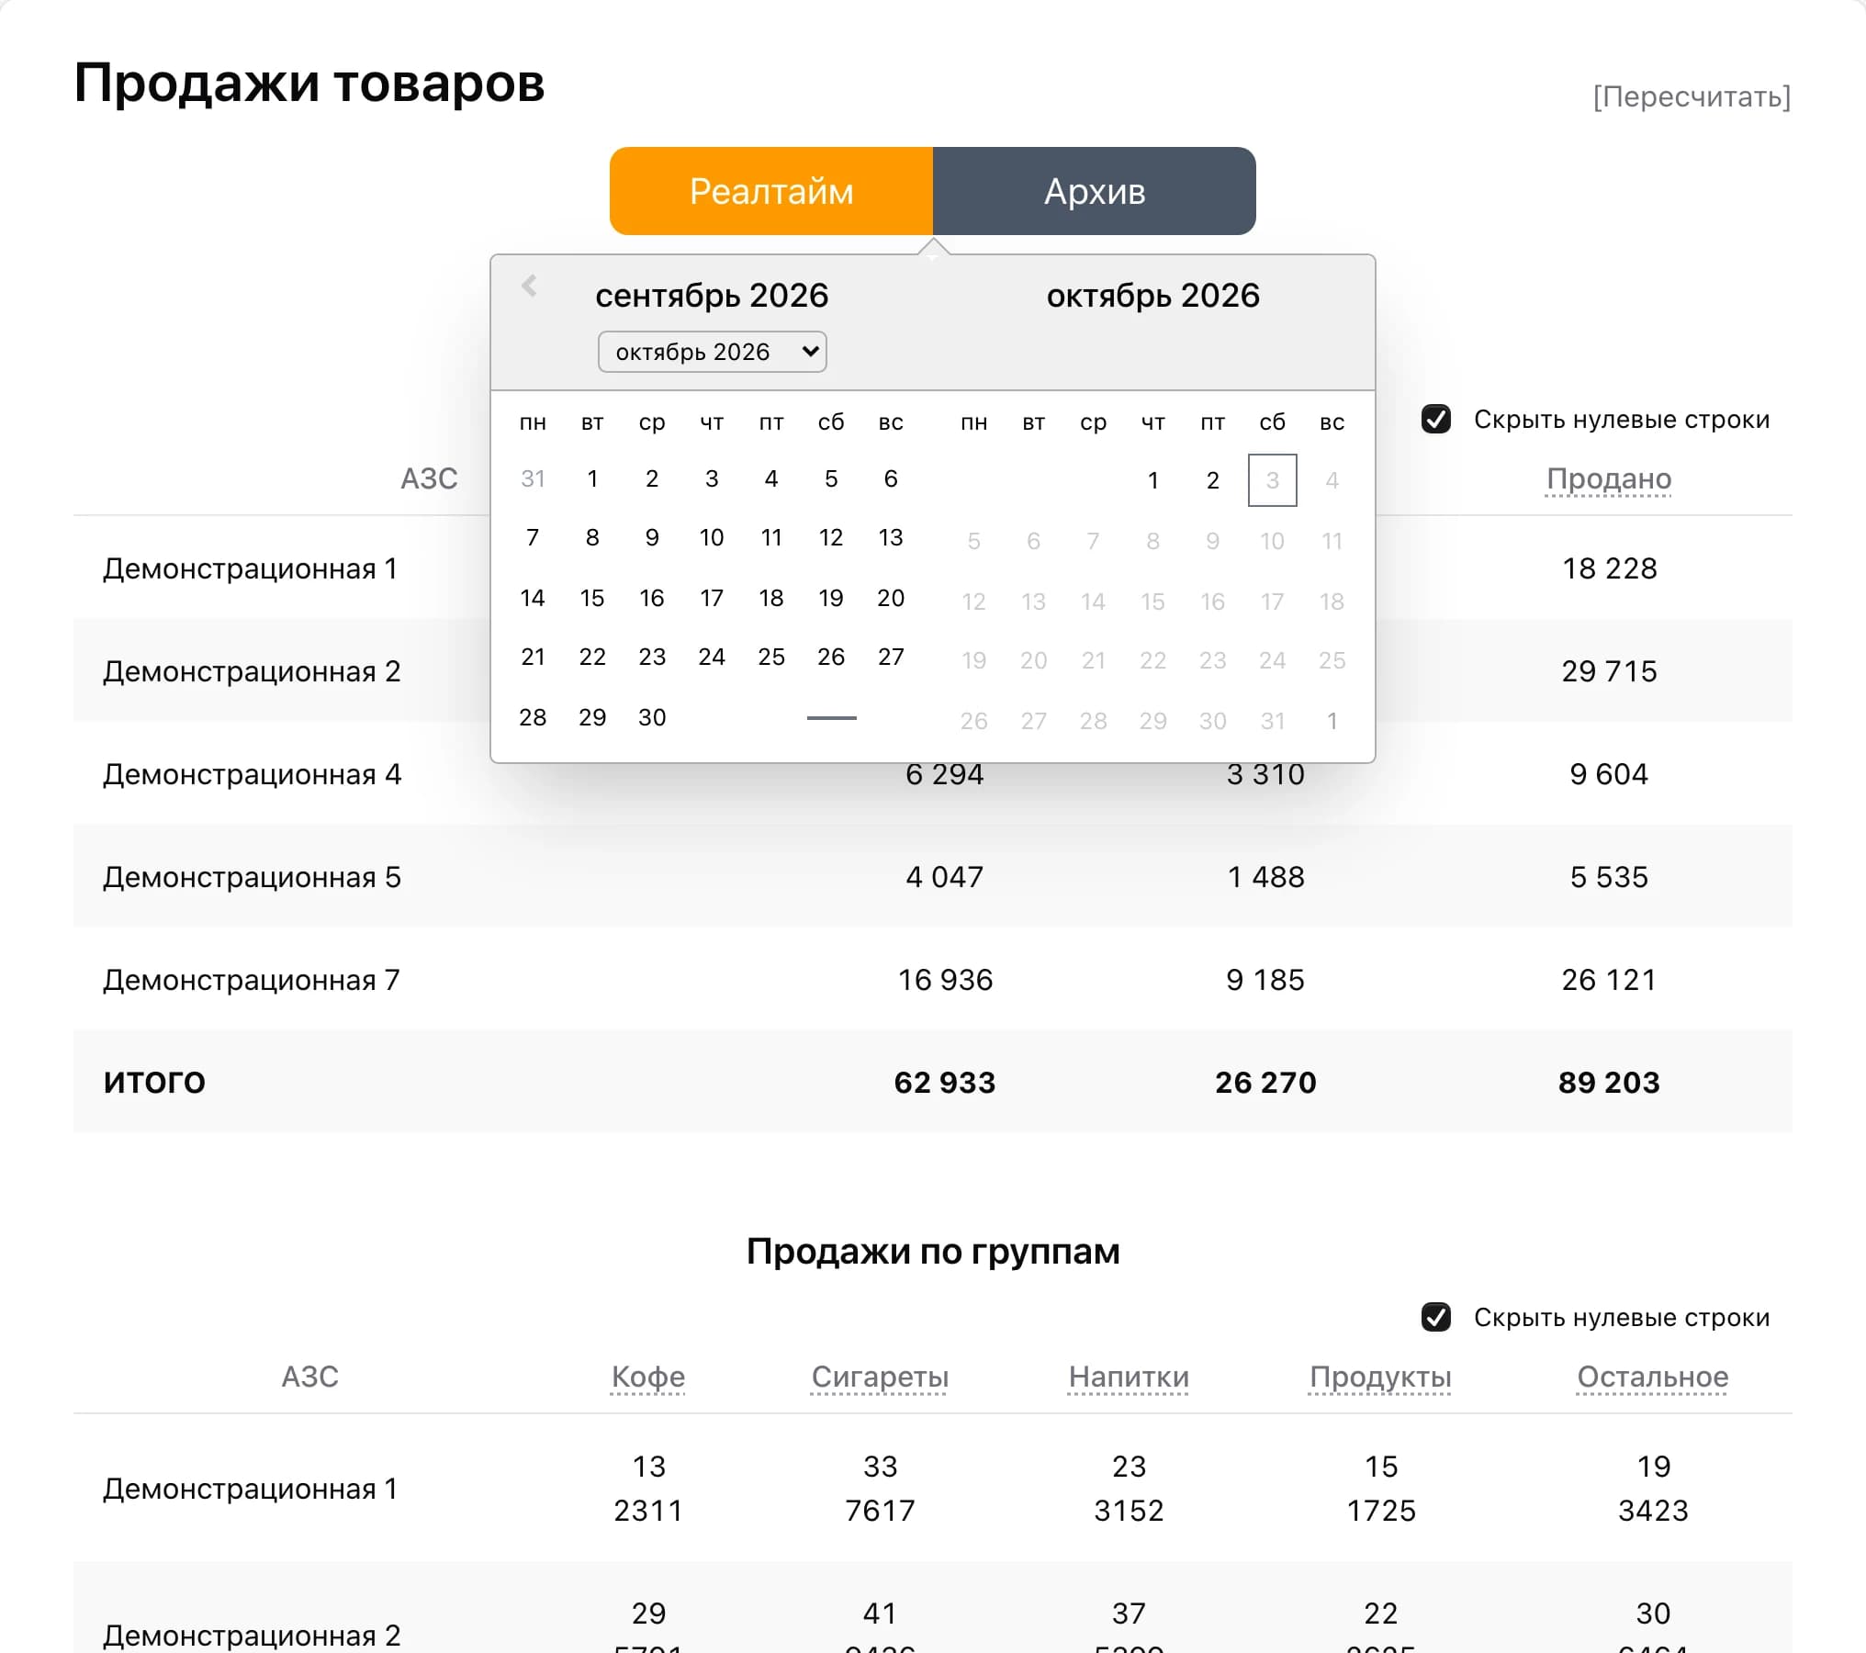The image size is (1866, 1653).
Task: Click the 'Продажи по группам' heading
Action: click(x=933, y=1252)
